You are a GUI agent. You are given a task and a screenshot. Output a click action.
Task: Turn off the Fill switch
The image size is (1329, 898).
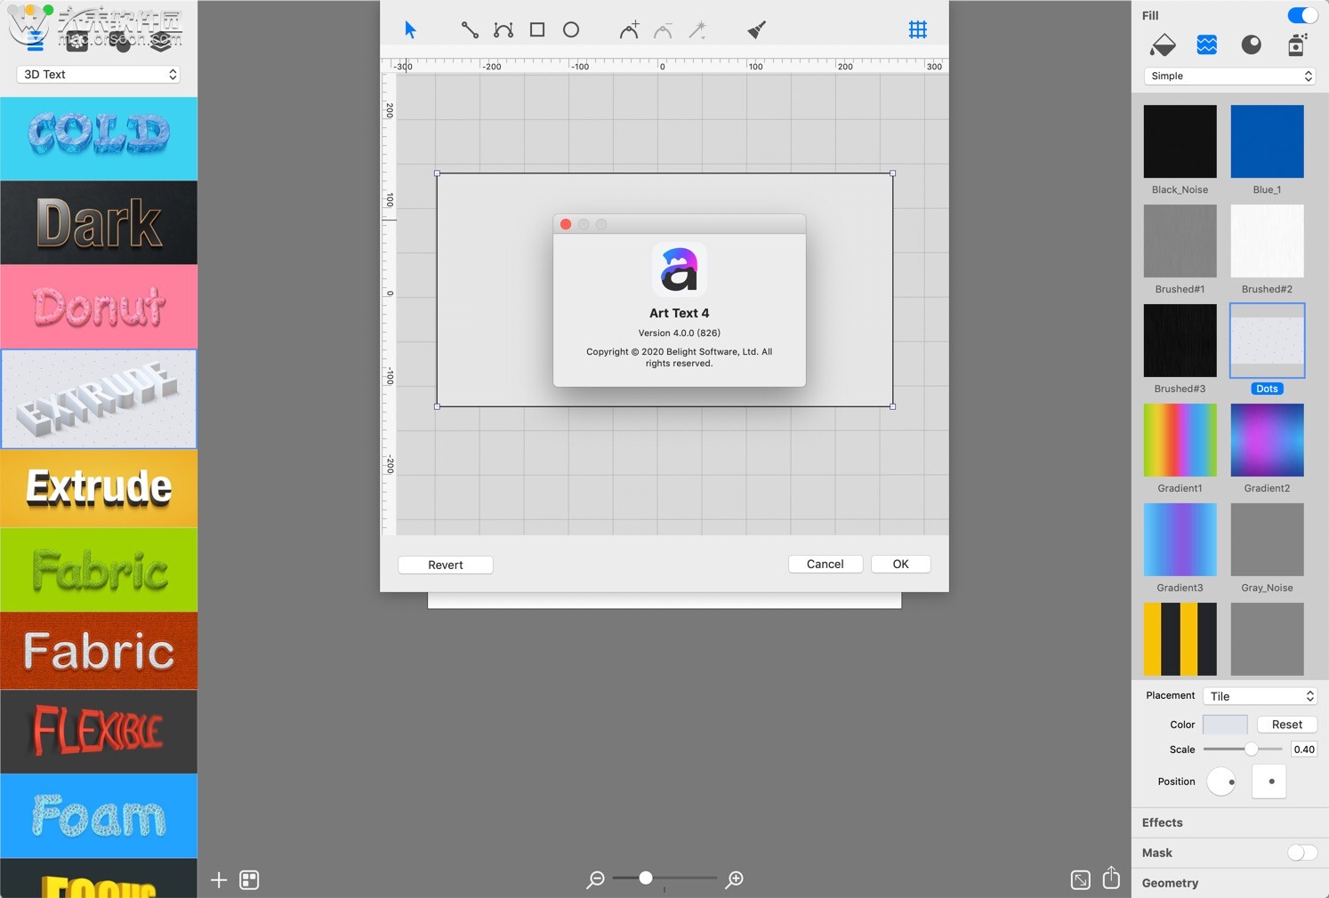[x=1303, y=15]
